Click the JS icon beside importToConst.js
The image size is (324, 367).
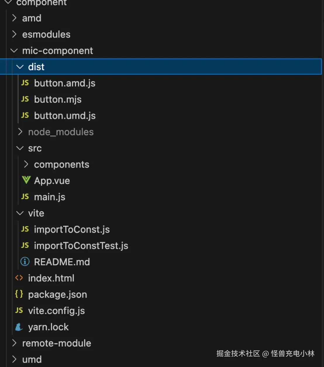pos(25,229)
